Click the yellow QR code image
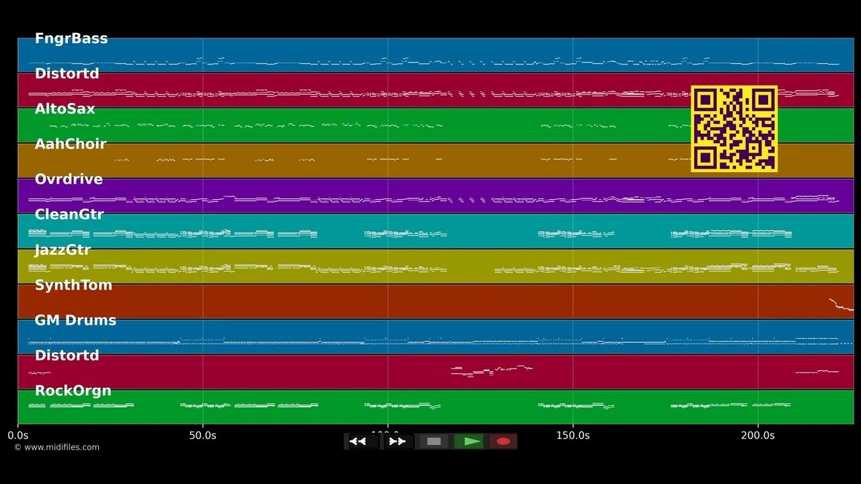 click(x=734, y=129)
